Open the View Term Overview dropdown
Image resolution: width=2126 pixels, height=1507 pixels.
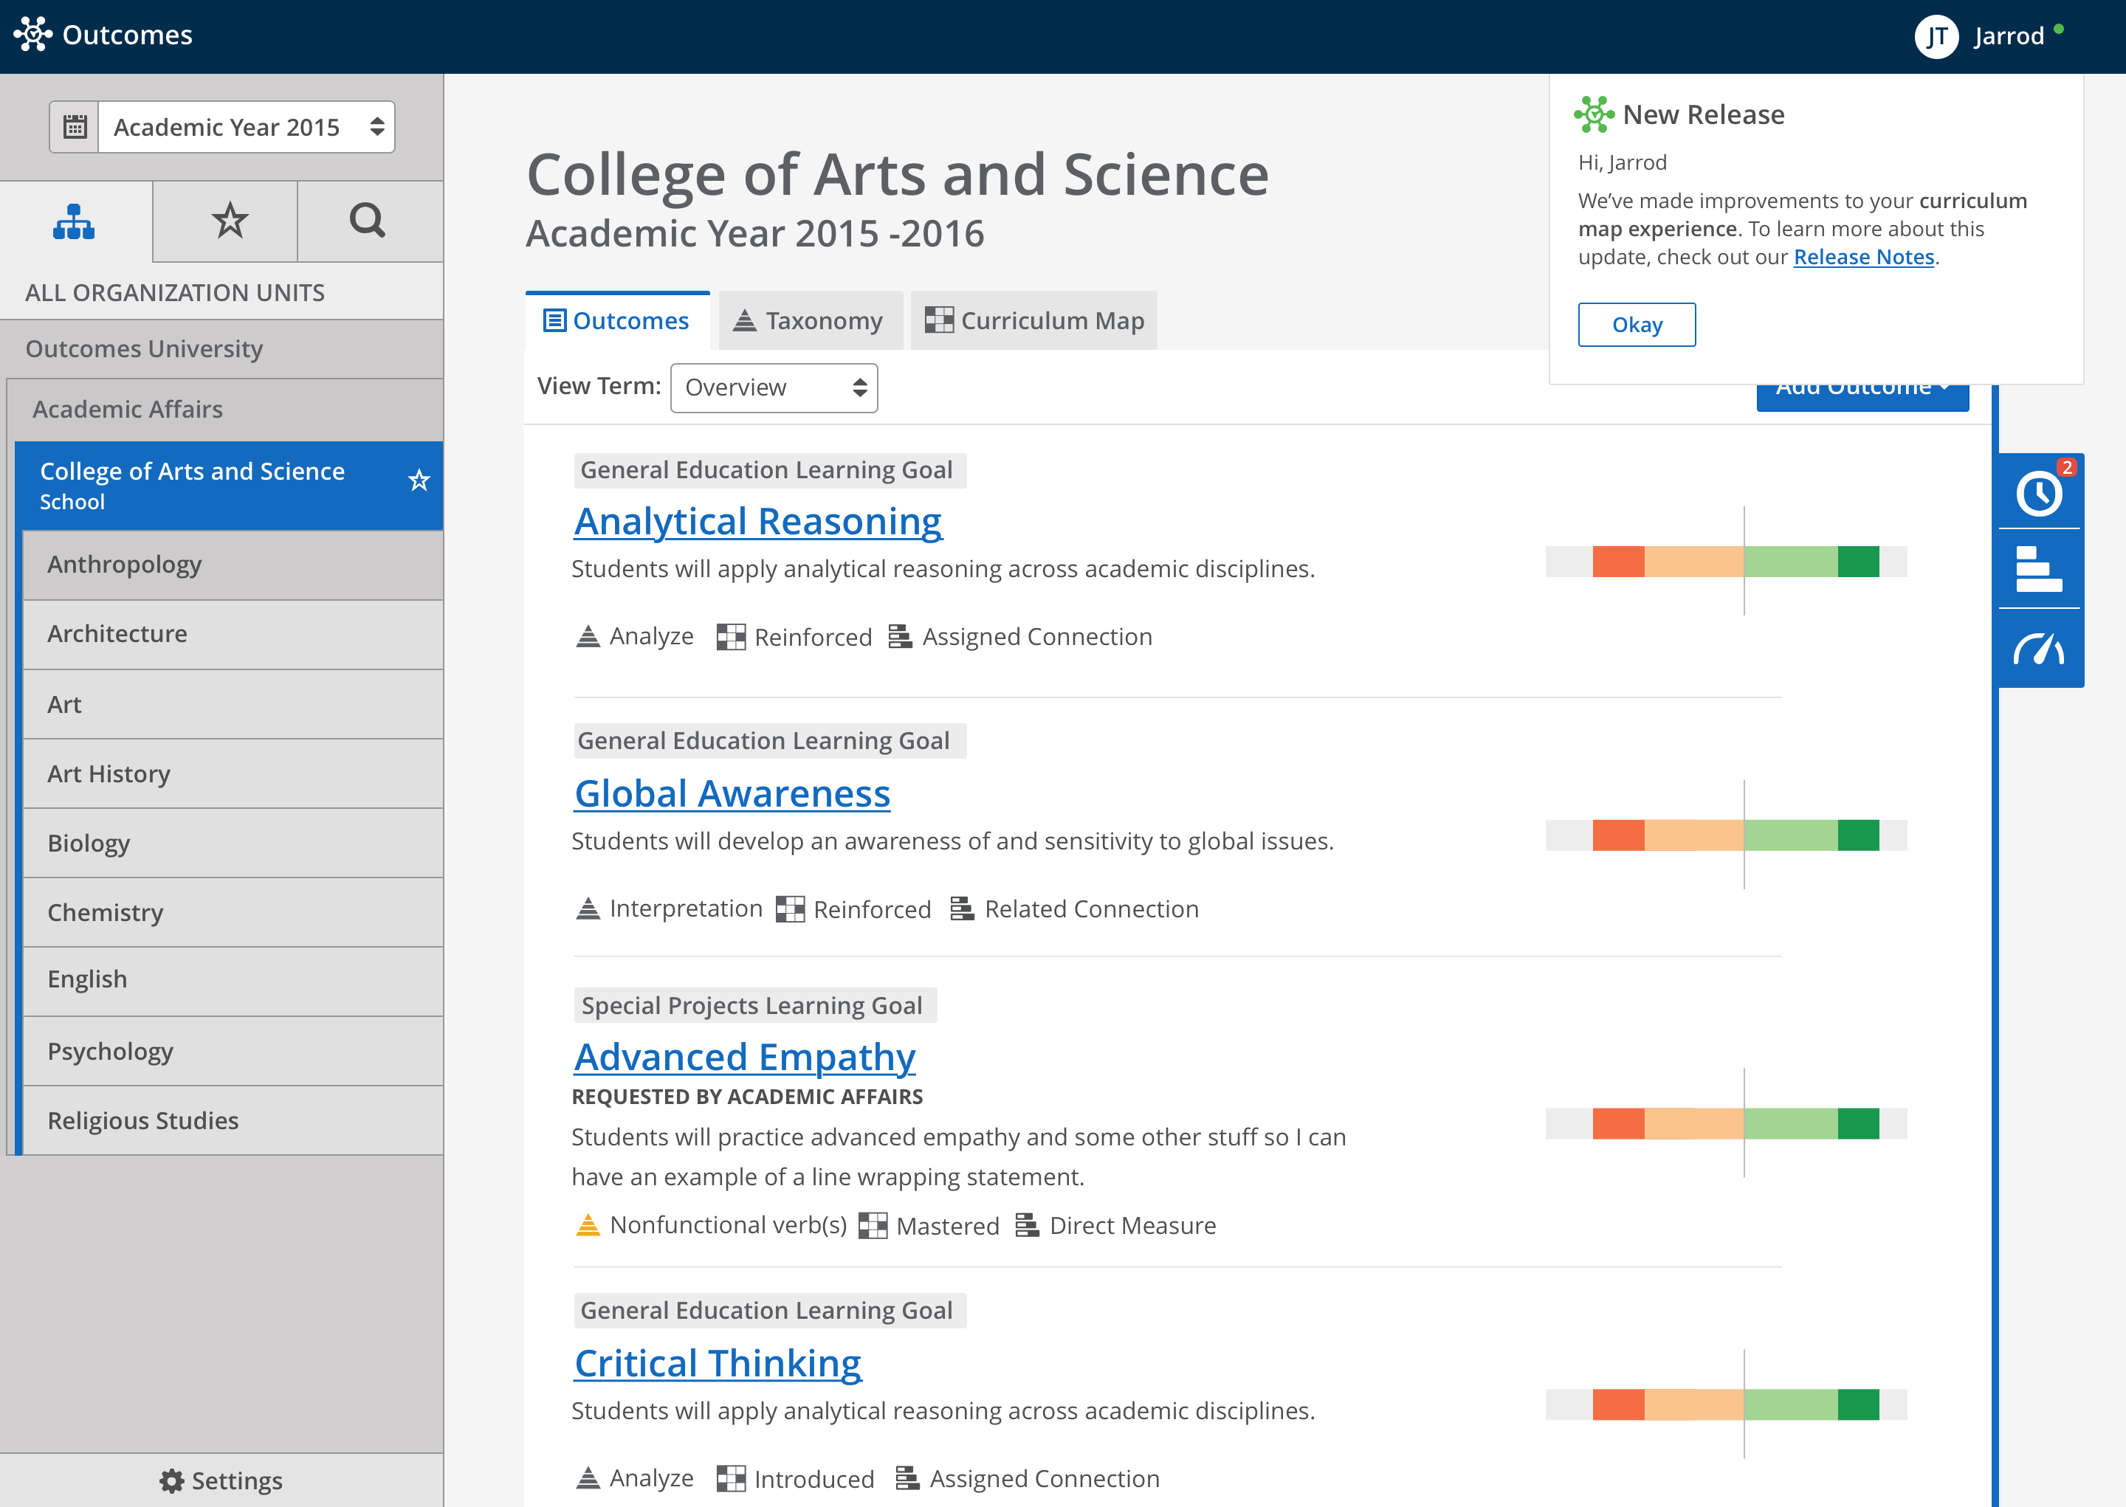774,387
